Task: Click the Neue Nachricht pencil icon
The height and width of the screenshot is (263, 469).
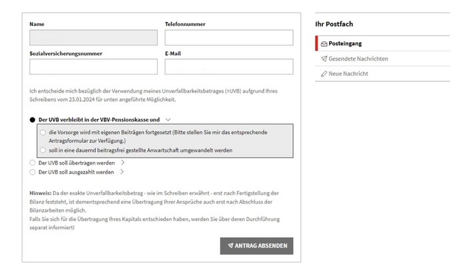Action: click(x=324, y=74)
